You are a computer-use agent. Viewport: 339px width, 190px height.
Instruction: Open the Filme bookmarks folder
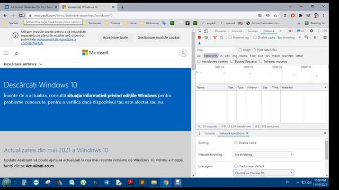[x=130, y=23]
